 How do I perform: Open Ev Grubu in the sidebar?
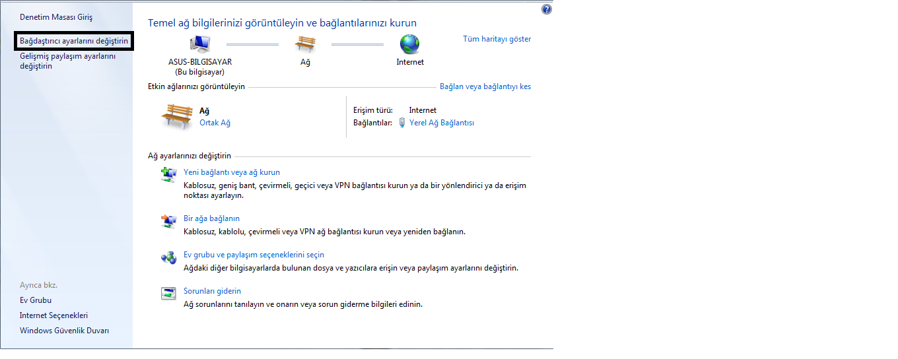point(36,300)
